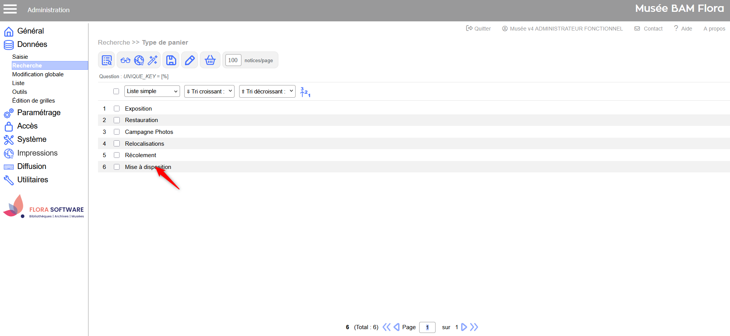Viewport: 730px width, 336px height.
Task: Check the box for Exposition row
Action: coord(117,109)
